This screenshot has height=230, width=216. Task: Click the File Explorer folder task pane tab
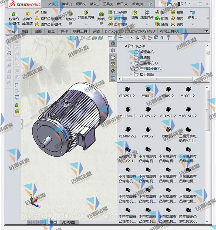click(x=113, y=57)
